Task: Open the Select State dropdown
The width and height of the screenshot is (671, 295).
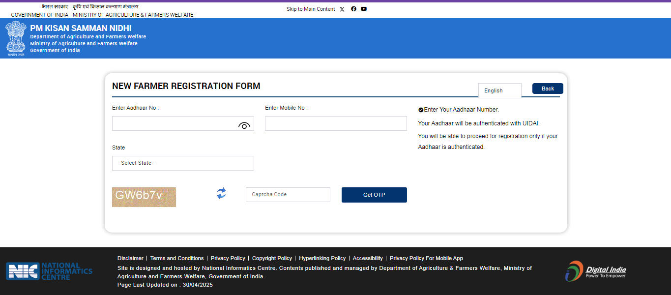Action: point(183,163)
